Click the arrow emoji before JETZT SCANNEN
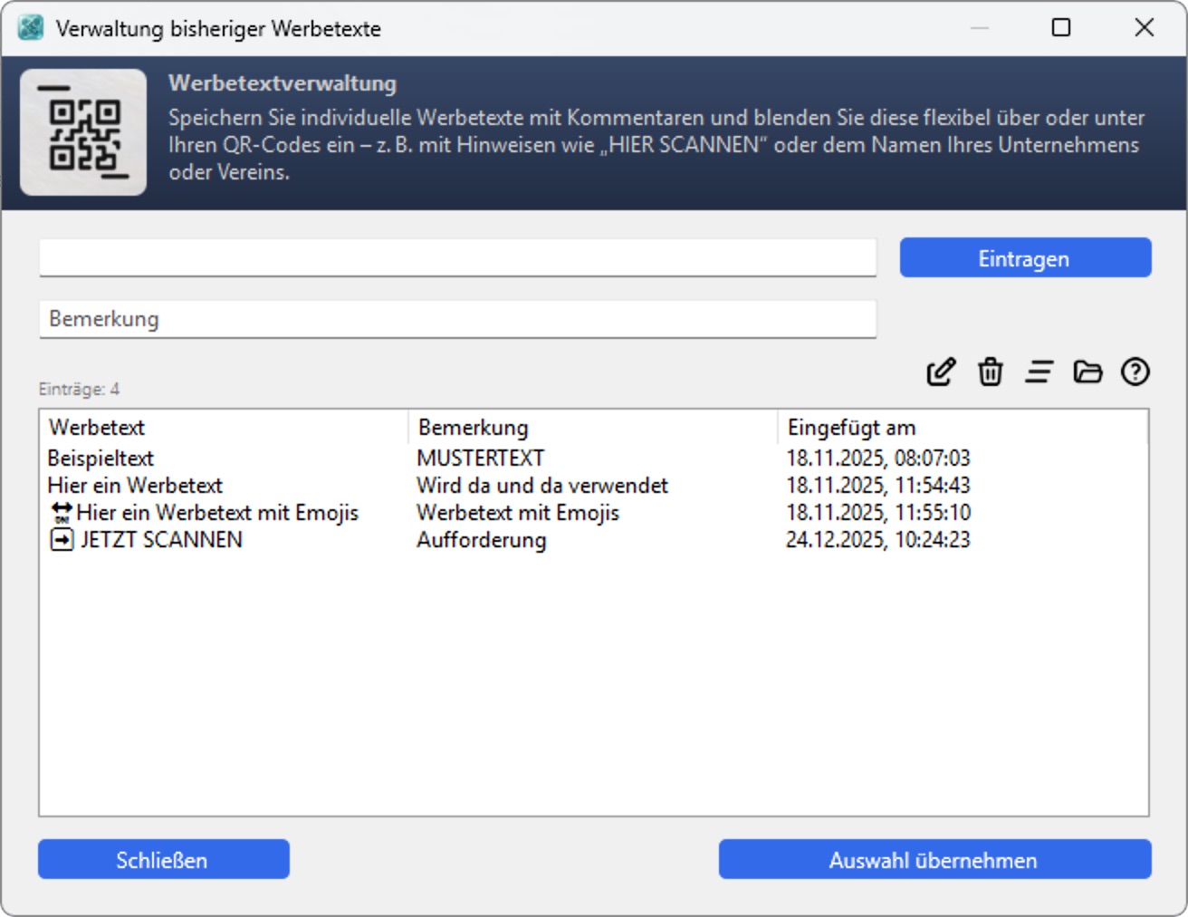The image size is (1188, 917). pos(61,540)
